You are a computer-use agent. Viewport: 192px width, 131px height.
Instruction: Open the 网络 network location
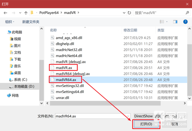tap(15, 95)
